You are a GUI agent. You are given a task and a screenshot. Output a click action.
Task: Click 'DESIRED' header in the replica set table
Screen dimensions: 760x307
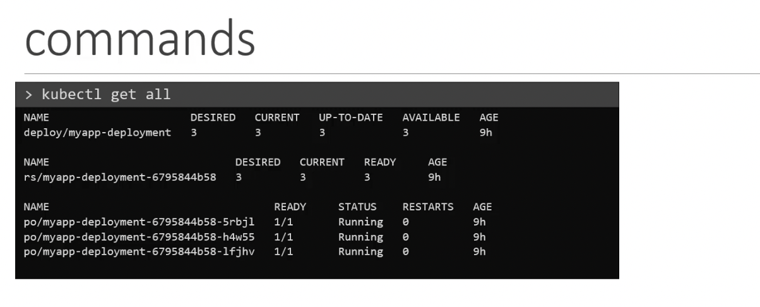tap(258, 162)
